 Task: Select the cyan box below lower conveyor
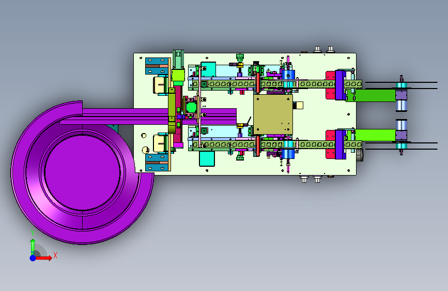(x=207, y=158)
